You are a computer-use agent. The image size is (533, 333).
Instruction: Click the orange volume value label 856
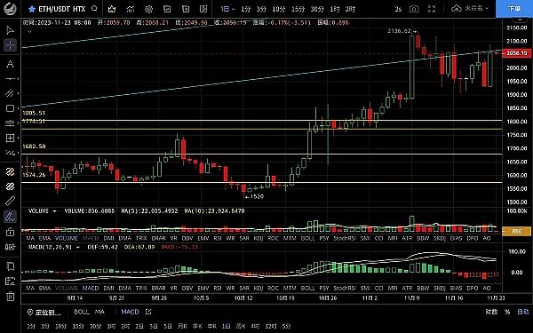click(x=516, y=232)
